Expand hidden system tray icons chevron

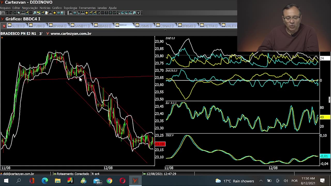pos(261,181)
